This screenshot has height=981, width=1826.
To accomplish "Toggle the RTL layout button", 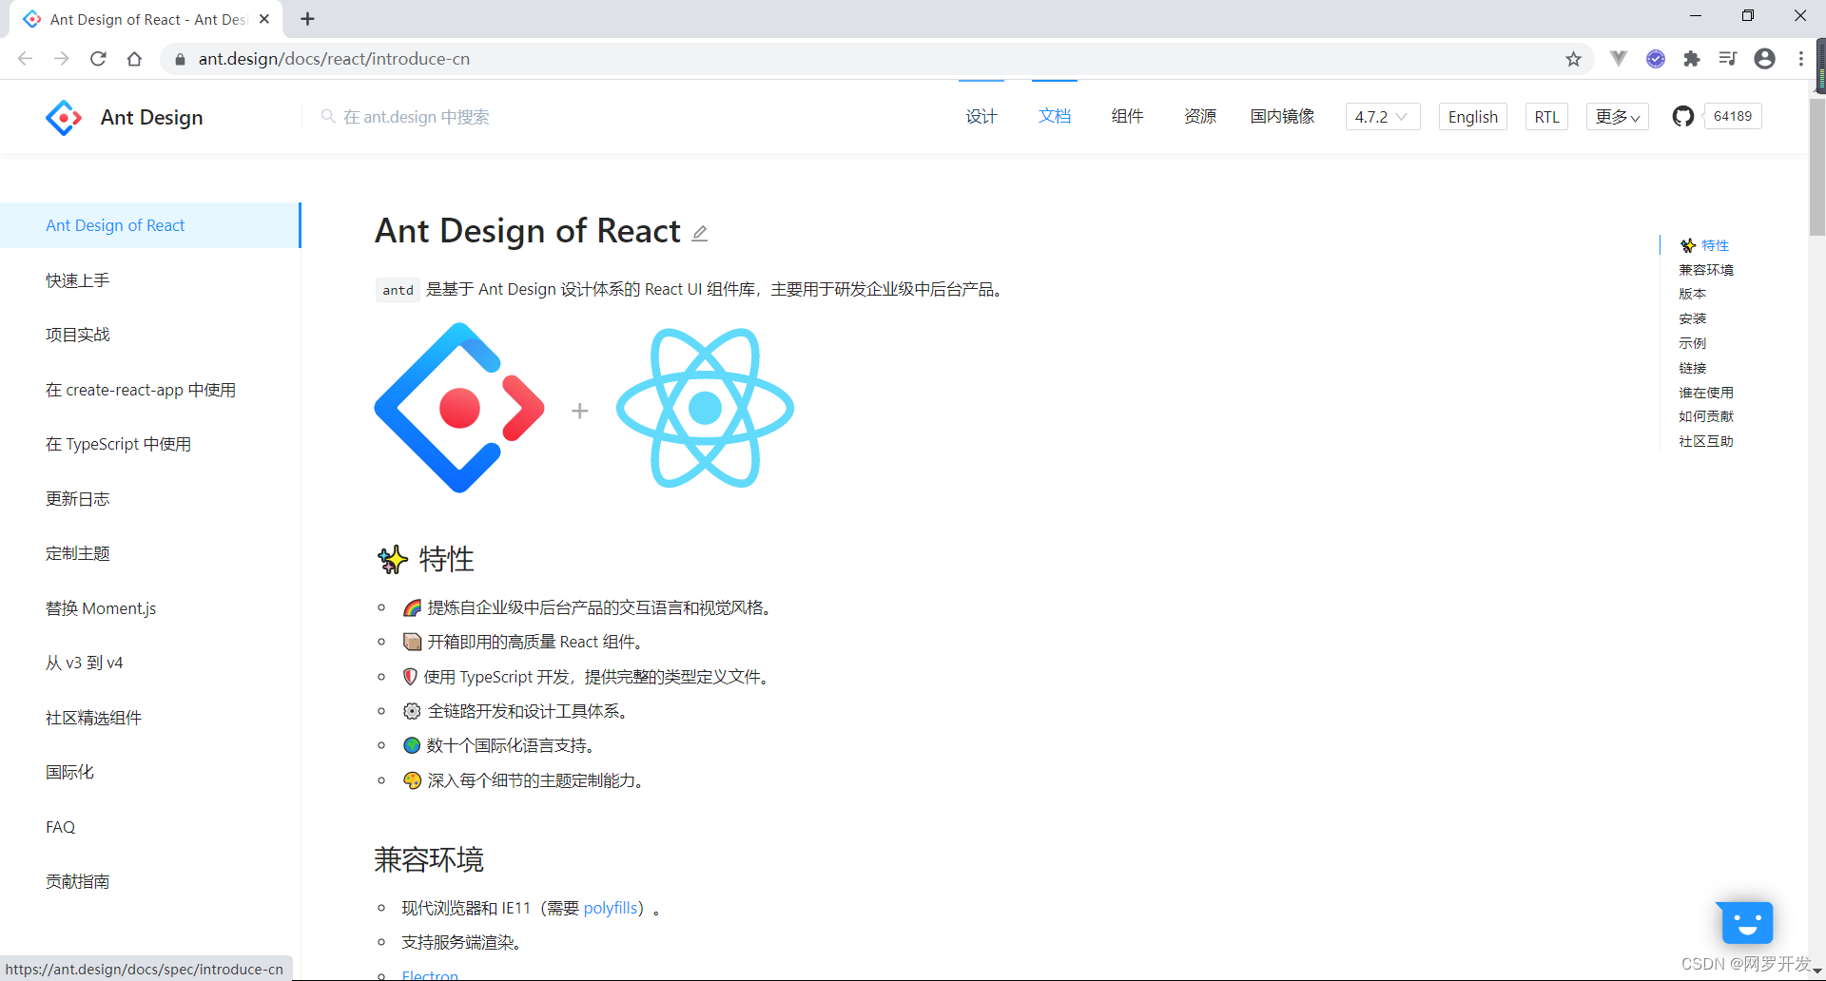I will tap(1546, 116).
